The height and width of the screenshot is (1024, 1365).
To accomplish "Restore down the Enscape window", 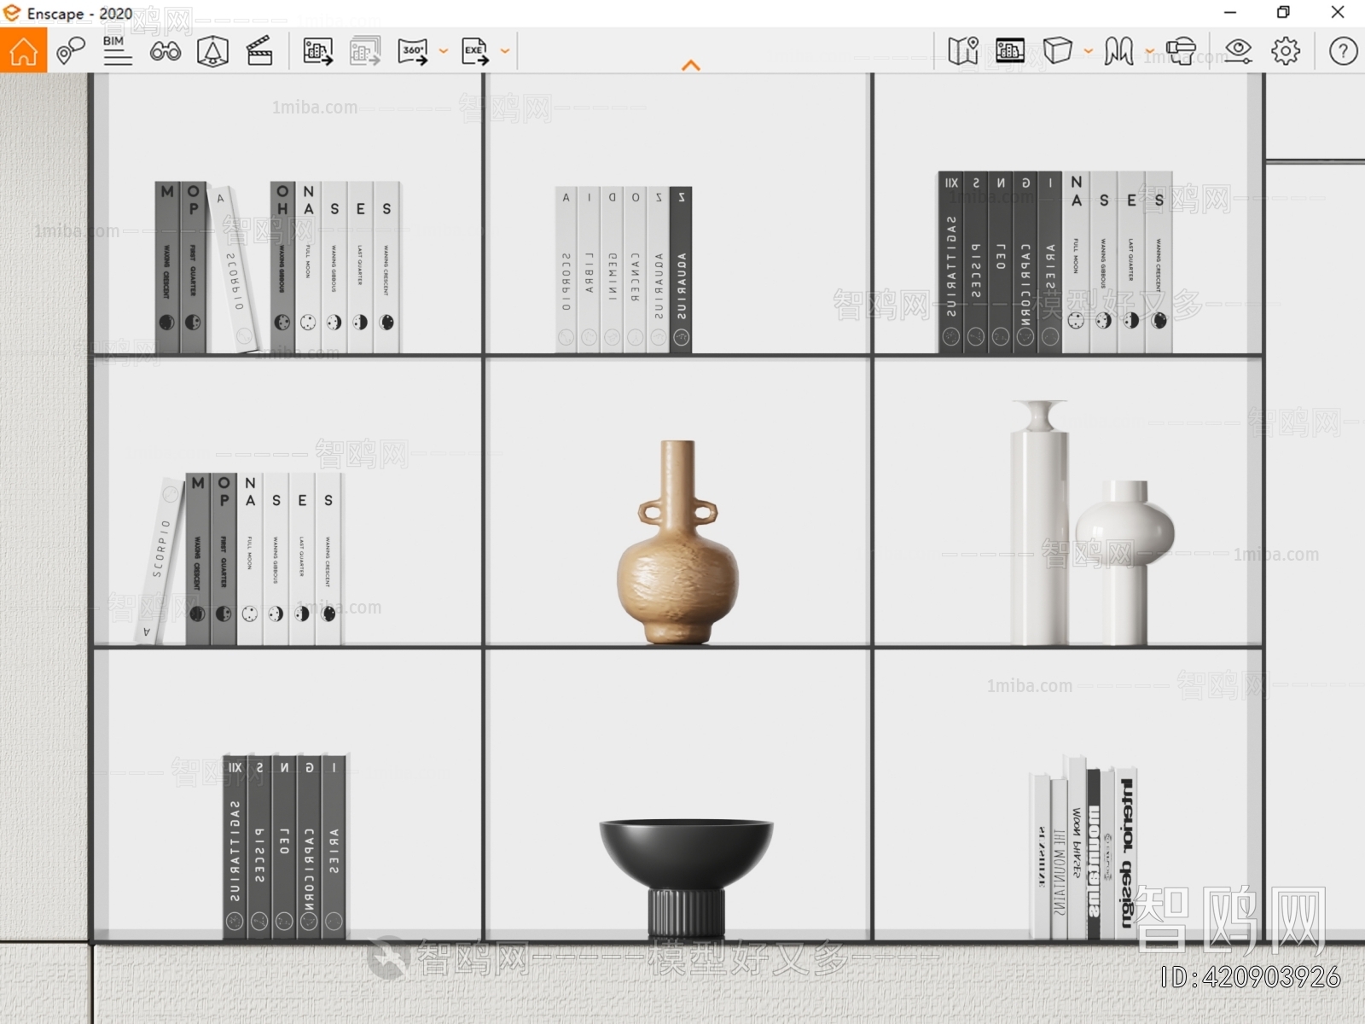I will (1283, 12).
